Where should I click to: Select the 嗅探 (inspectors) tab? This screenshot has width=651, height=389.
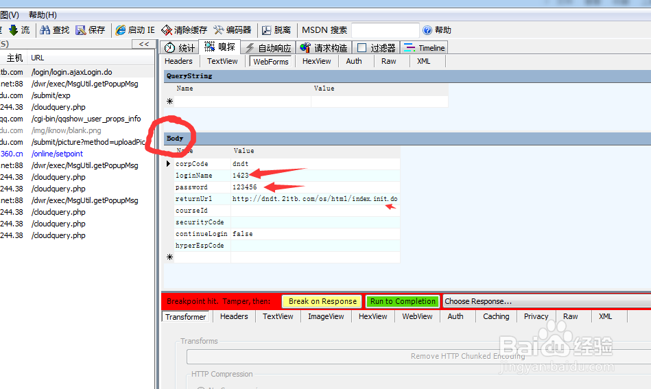[x=220, y=47]
